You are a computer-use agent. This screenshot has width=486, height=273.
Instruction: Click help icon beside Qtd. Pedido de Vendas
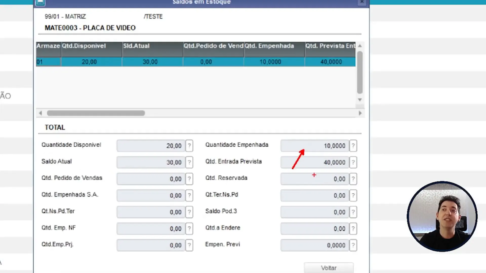click(x=189, y=179)
